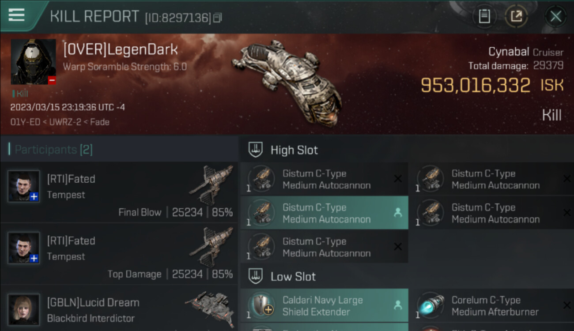
Task: Toggle the Caldari Navy Large Shield Extender row
Action: [324, 306]
